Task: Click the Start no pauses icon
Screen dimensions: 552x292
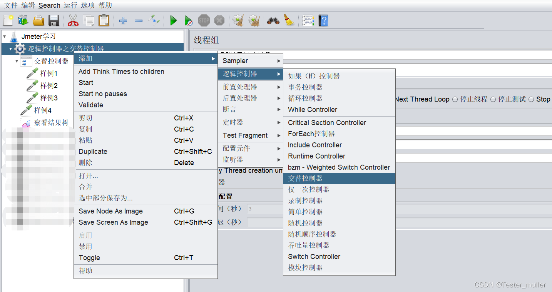Action: pos(189,20)
